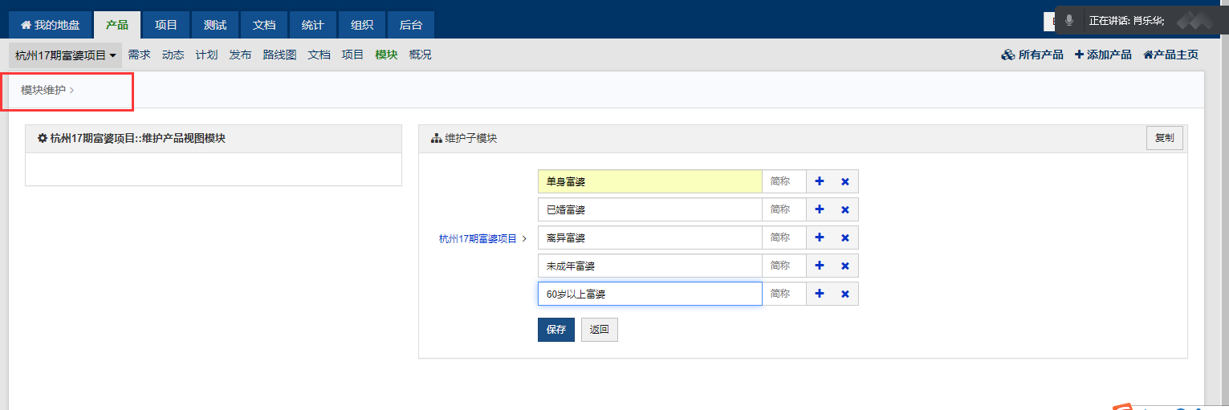This screenshot has width=1229, height=410.
Task: Open 我的地盘 home tab
Action: coord(50,25)
